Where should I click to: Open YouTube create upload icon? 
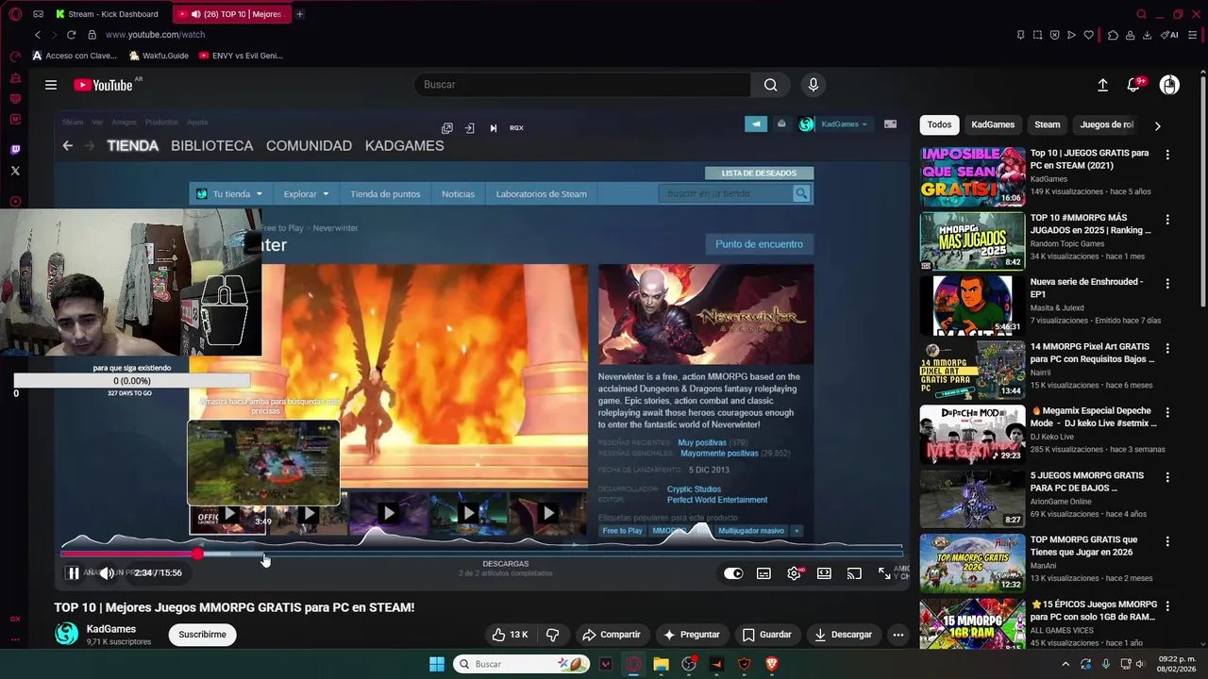point(1102,85)
